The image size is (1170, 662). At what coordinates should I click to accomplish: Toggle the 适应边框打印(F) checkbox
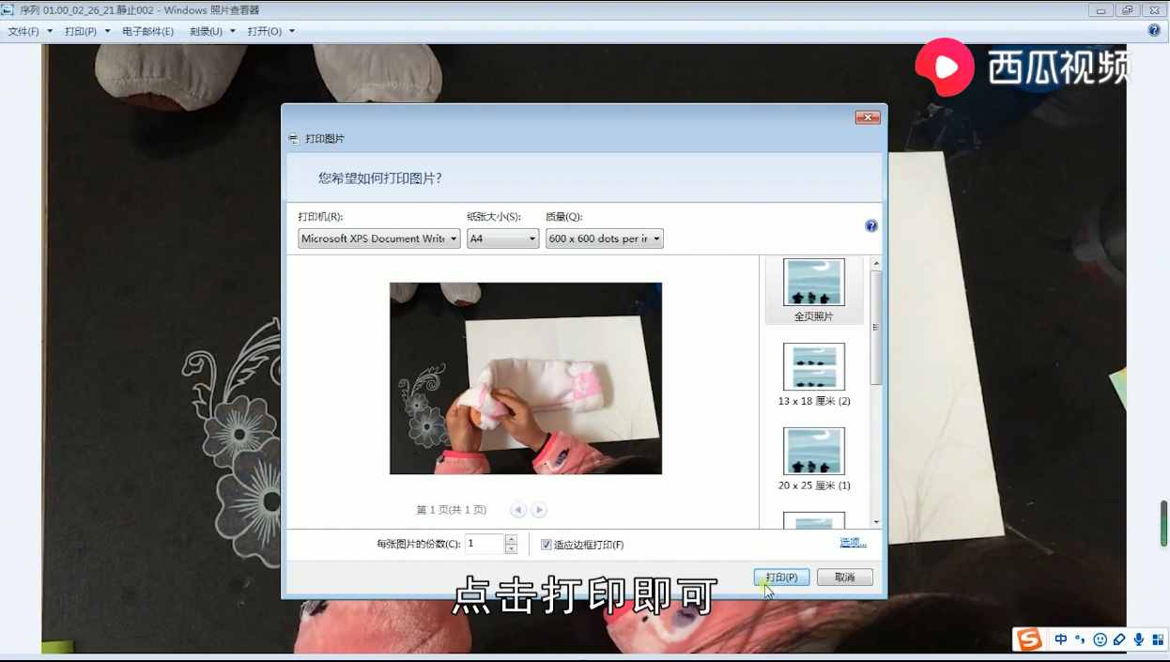click(x=547, y=545)
